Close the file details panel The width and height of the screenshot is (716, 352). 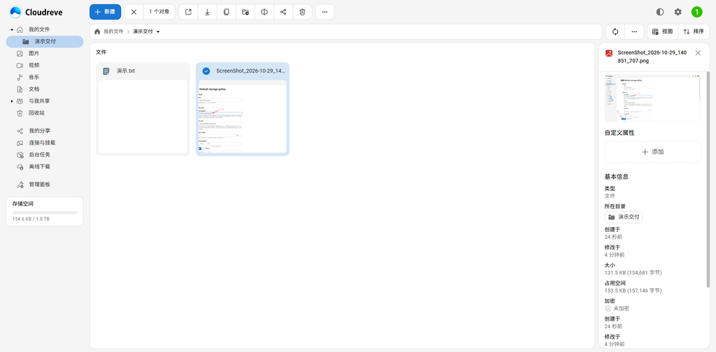tap(698, 53)
